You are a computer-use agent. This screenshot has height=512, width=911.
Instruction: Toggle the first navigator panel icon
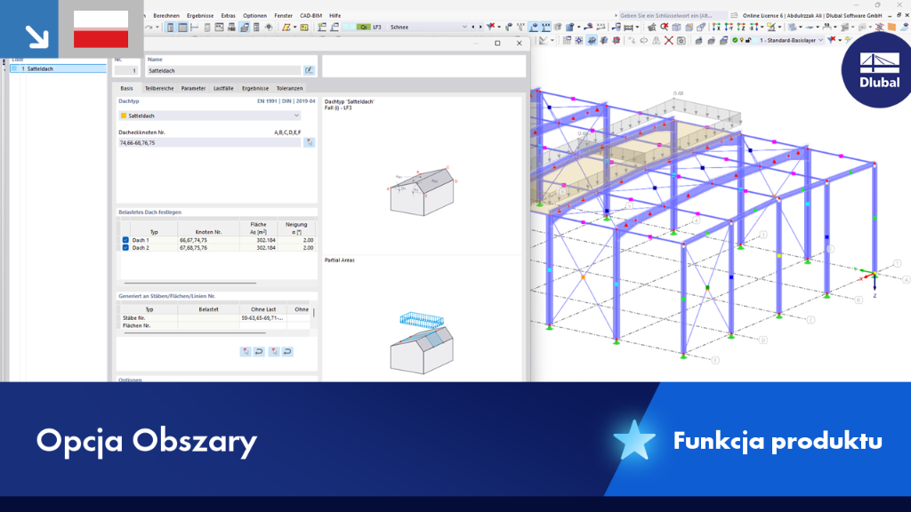170,27
